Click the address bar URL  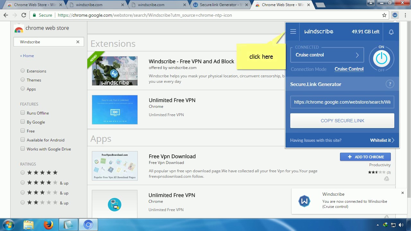tap(145, 15)
